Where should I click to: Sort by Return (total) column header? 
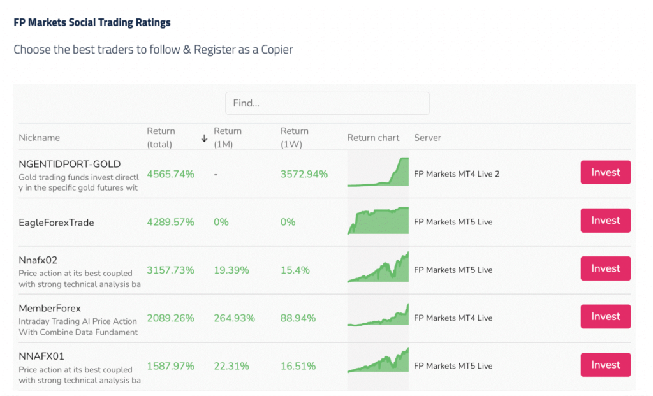161,137
